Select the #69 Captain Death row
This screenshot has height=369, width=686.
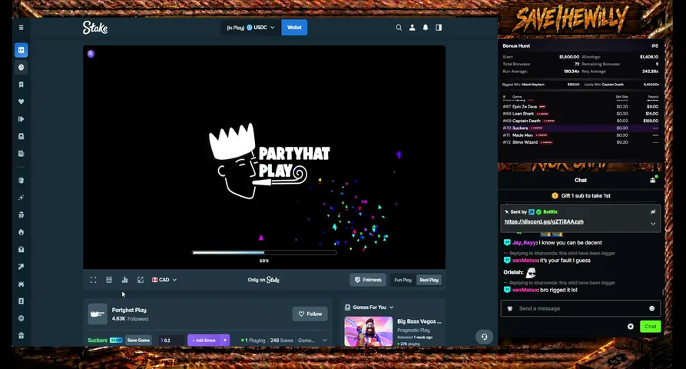click(x=581, y=121)
